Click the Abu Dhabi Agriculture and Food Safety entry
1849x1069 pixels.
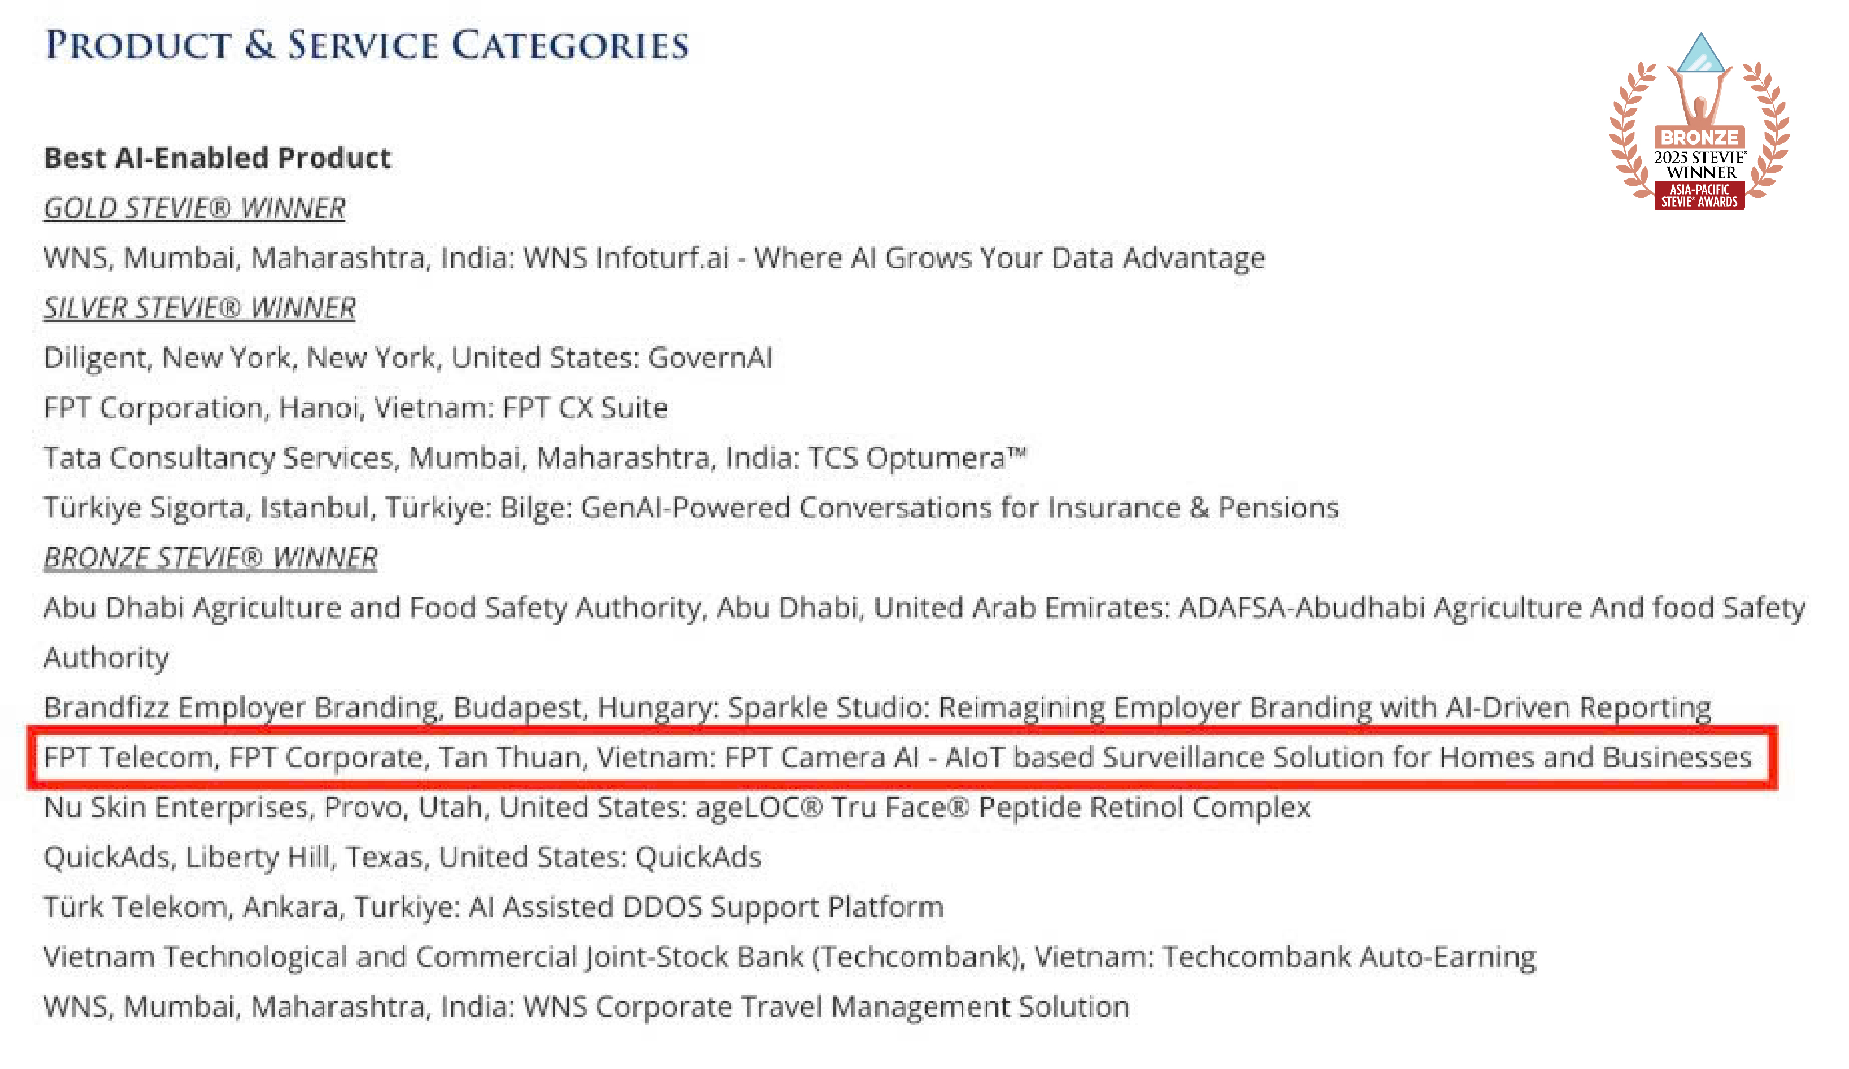coord(924,608)
